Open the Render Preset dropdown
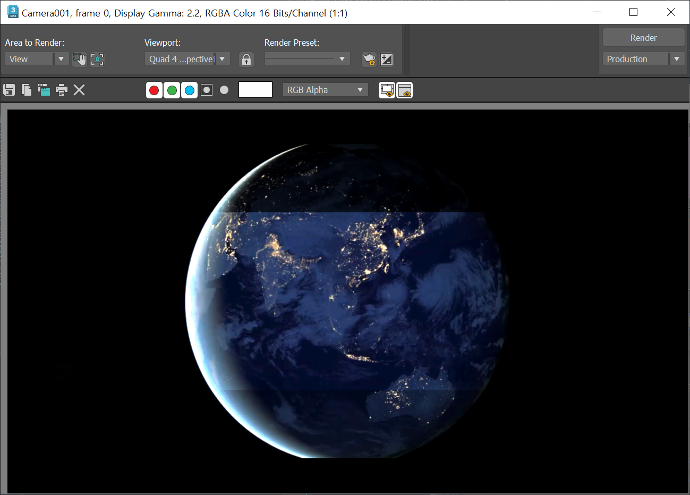 [307, 59]
